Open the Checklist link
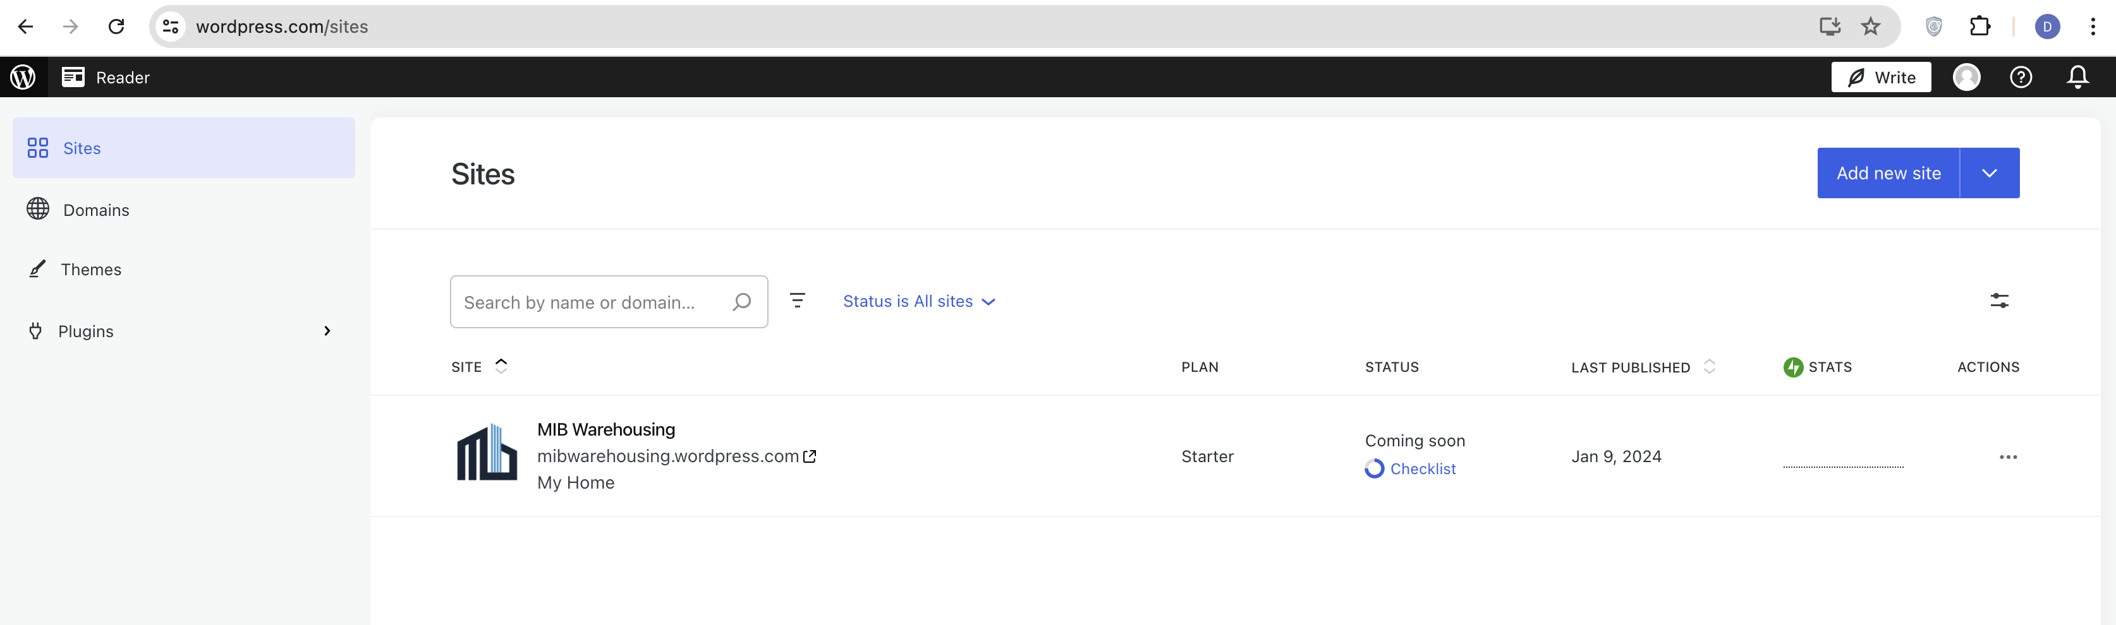The height and width of the screenshot is (625, 2116). [1423, 468]
